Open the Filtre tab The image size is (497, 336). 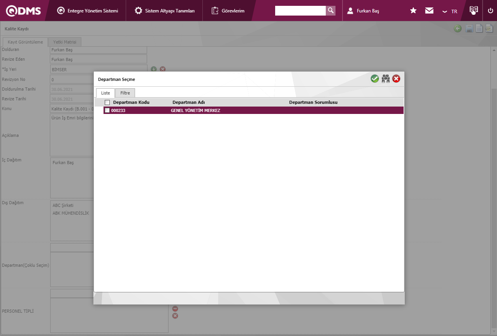pos(125,93)
